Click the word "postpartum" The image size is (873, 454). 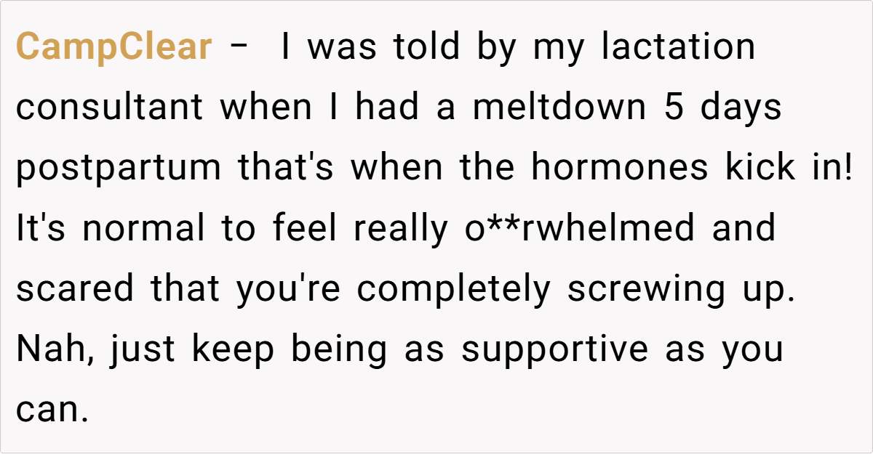119,169
